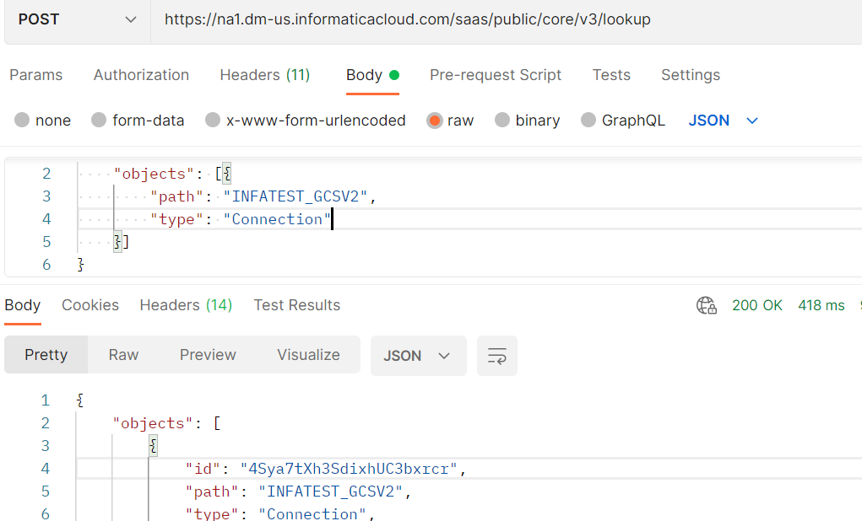Open the response JSON format dropdown
The image size is (862, 521).
pos(419,356)
